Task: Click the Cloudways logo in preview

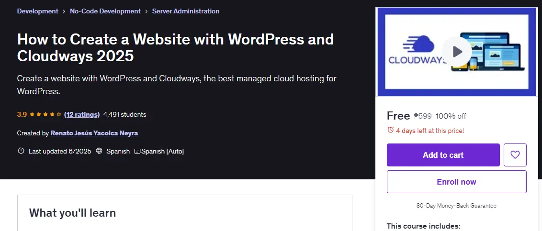Action: click(418, 50)
